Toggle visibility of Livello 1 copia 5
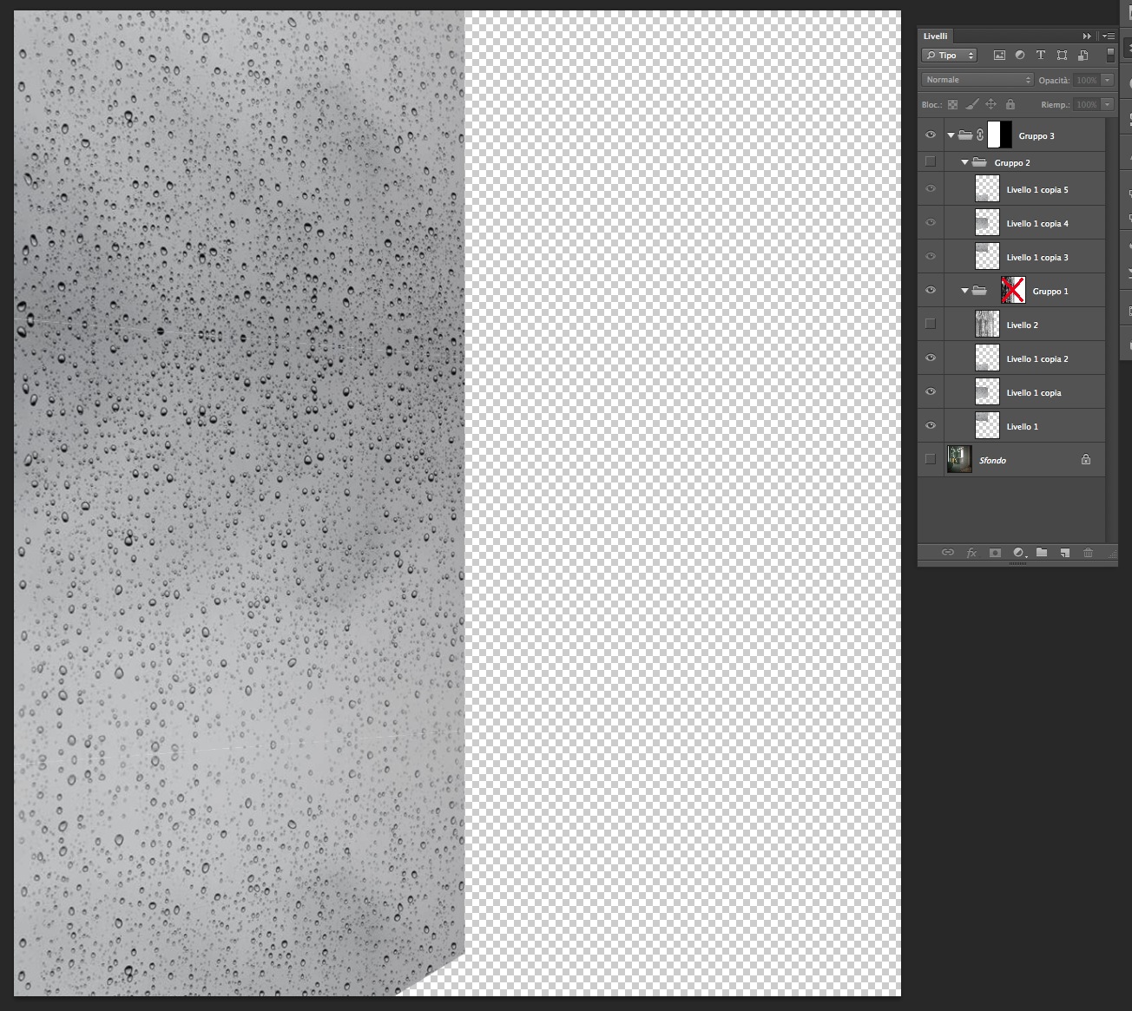 [931, 189]
